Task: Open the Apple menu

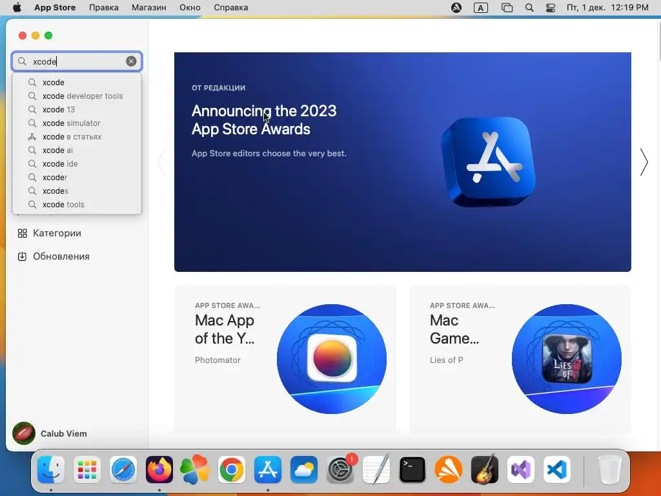Action: tap(17, 8)
